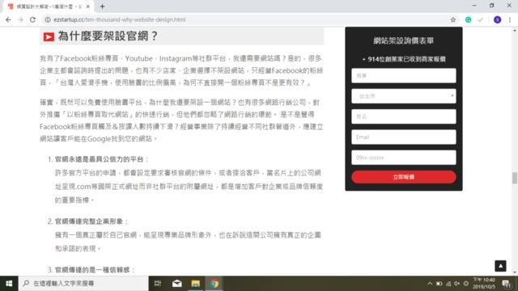Click the first budget input field
The height and width of the screenshot is (291, 518).
coord(404,75)
